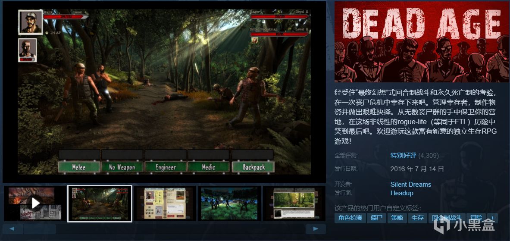The width and height of the screenshot is (510, 241).
Task: Click the release date 2016 年 7 月 14 日
Action: click(417, 169)
